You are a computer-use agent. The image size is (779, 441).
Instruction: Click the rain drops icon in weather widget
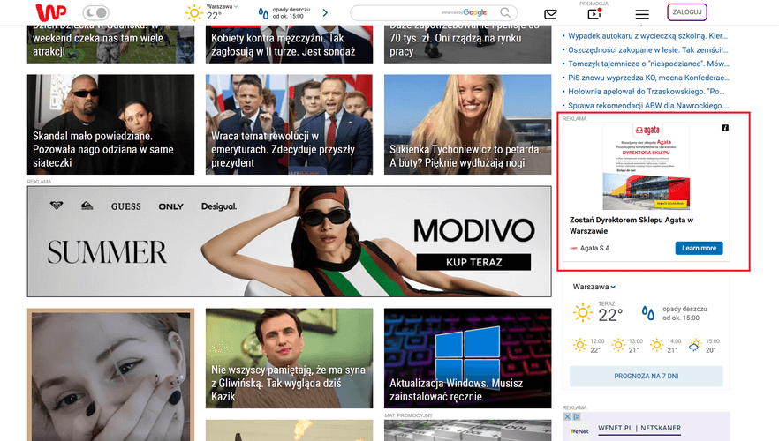click(648, 313)
